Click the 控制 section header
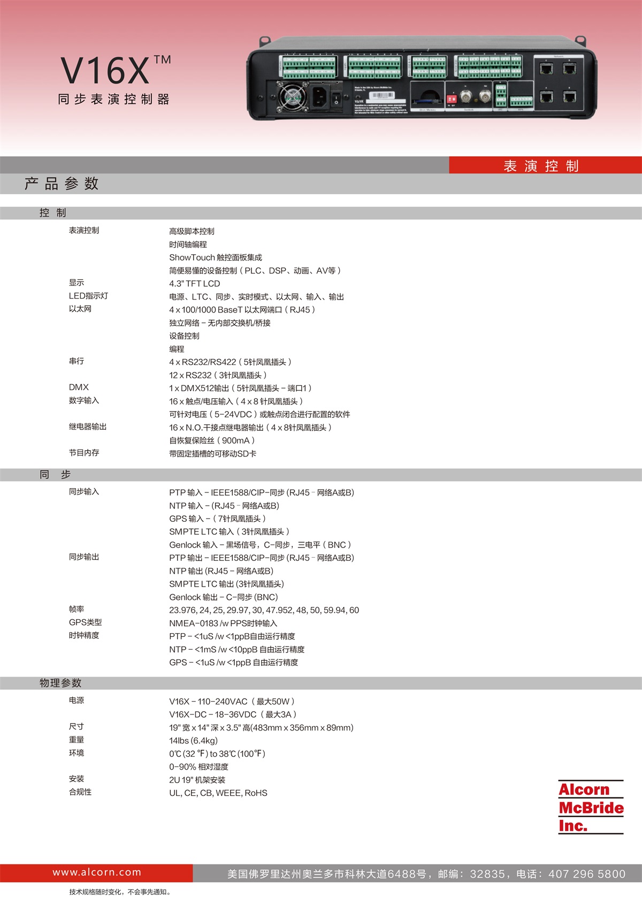This screenshot has height=897, width=642. coord(53,213)
